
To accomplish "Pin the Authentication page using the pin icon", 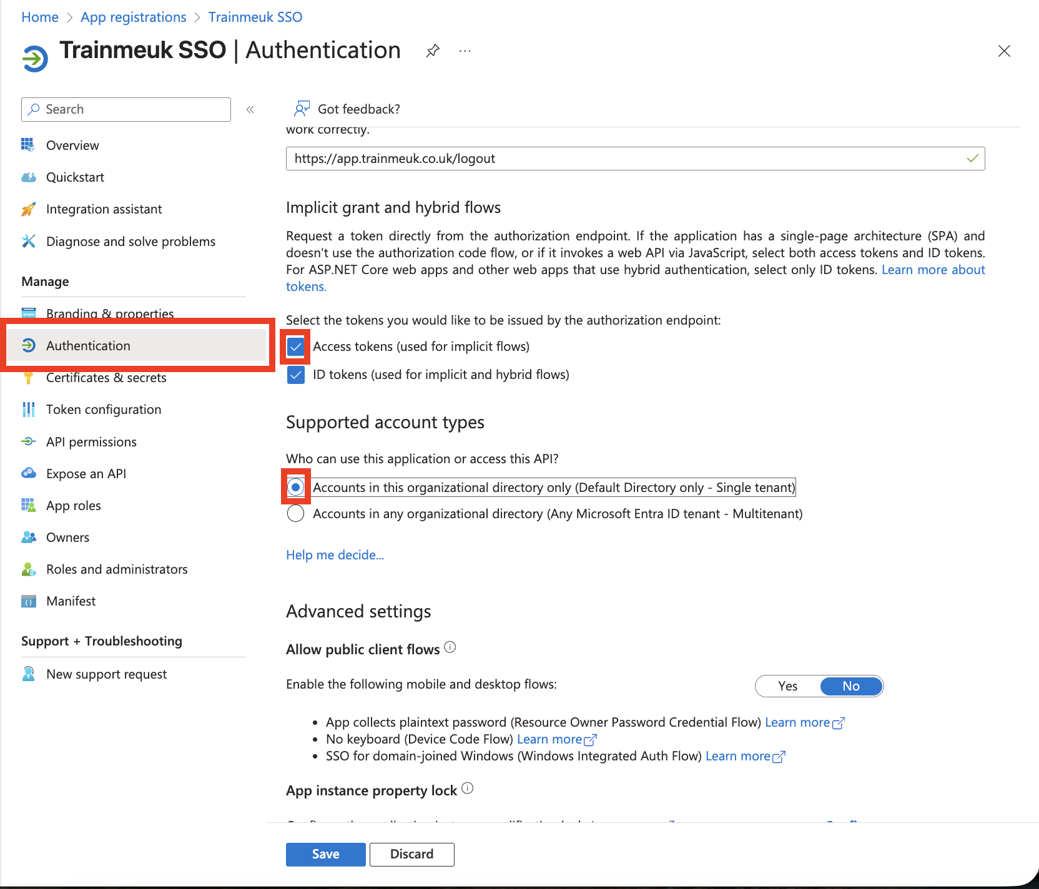I will point(433,51).
